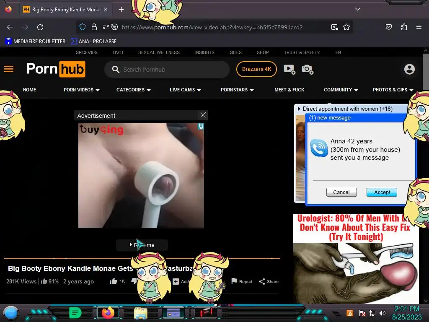Open the EN language selector
The height and width of the screenshot is (322, 429).
click(338, 52)
